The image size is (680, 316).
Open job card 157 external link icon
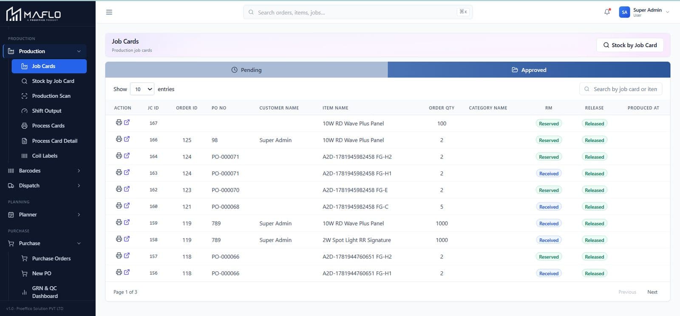coord(127,255)
